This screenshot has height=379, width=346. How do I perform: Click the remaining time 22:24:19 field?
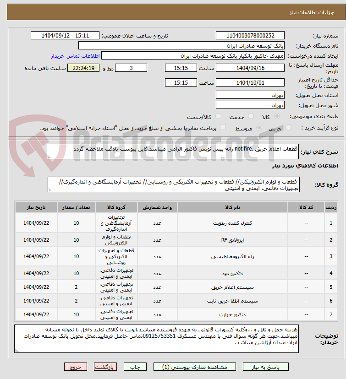click(x=83, y=68)
